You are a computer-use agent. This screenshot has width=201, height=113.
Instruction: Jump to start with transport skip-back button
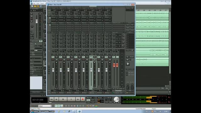coord(52,99)
